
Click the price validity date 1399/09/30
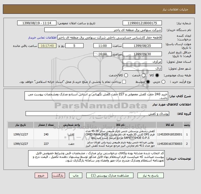click(x=142, y=54)
